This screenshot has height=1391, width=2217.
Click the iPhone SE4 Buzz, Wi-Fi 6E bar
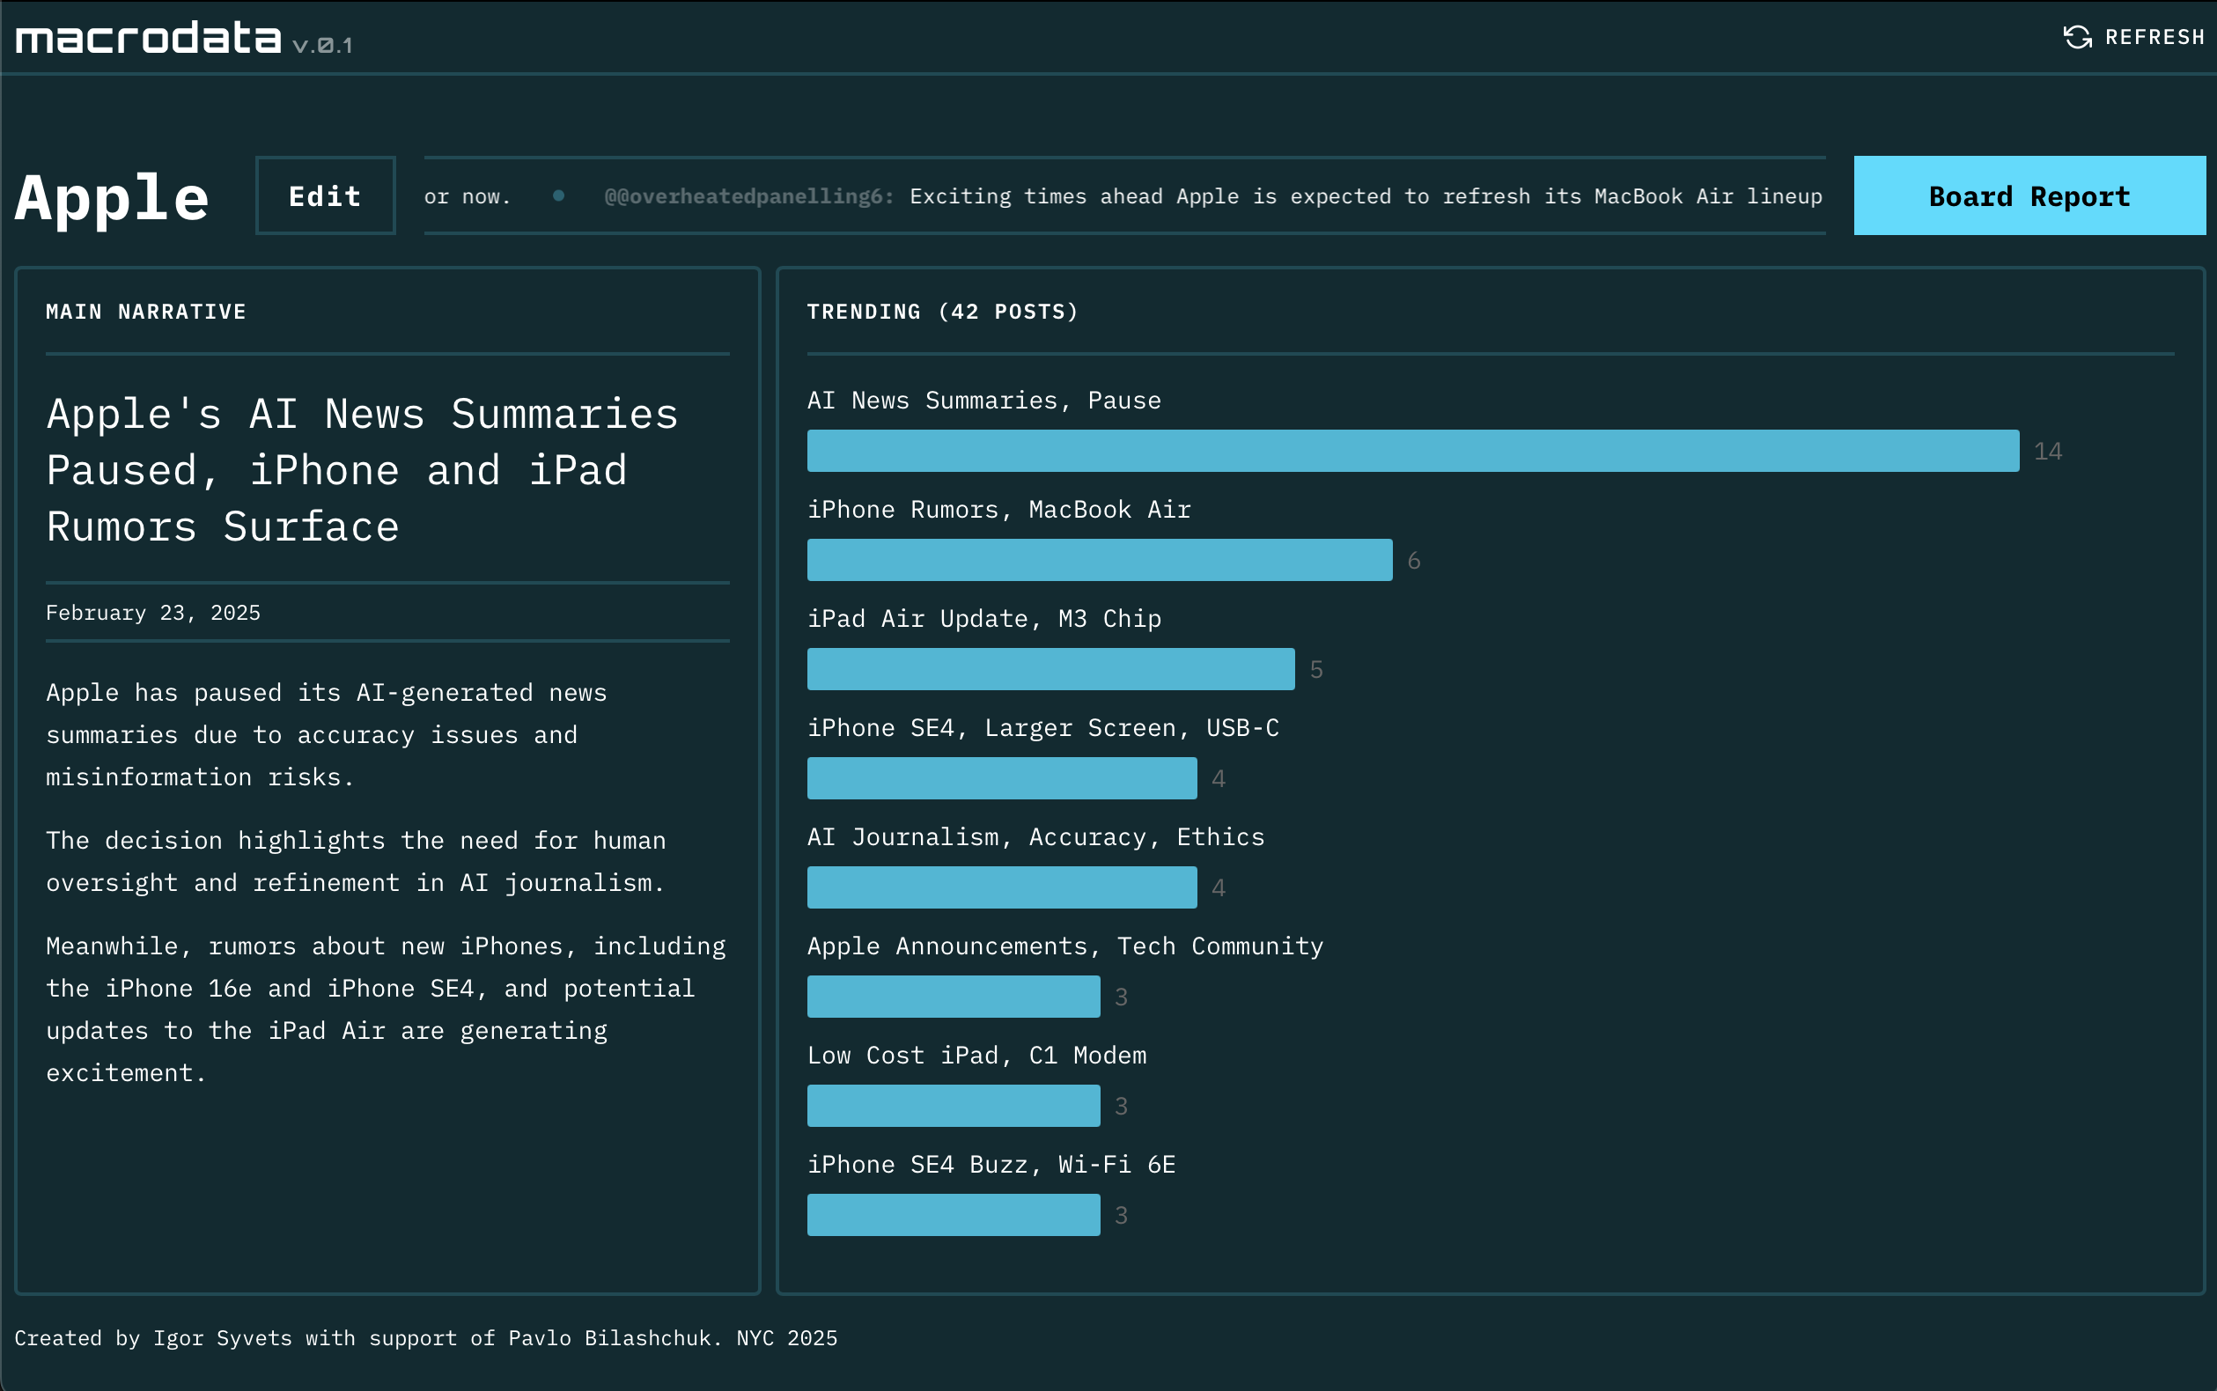coord(953,1214)
